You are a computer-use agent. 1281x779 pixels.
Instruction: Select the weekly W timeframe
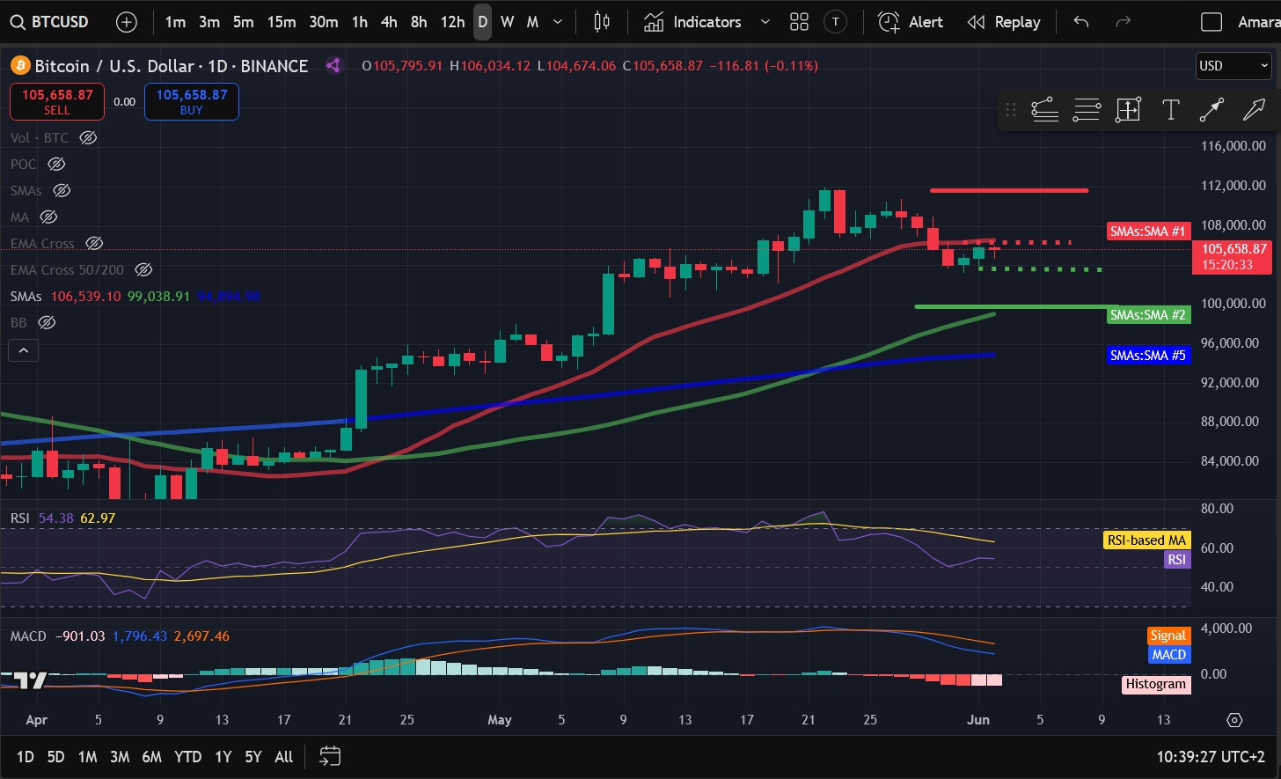click(508, 22)
